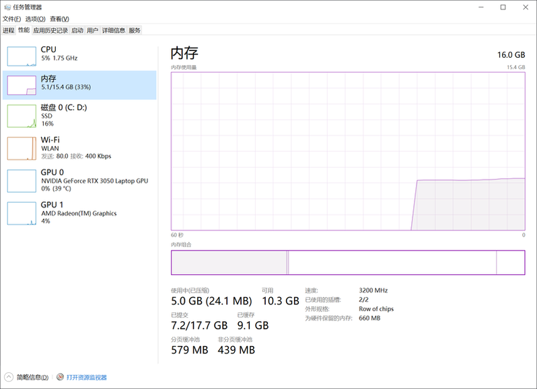The width and height of the screenshot is (537, 389).
Task: Select the 内存 usage thumbnail in sidebar
Action: pos(22,85)
